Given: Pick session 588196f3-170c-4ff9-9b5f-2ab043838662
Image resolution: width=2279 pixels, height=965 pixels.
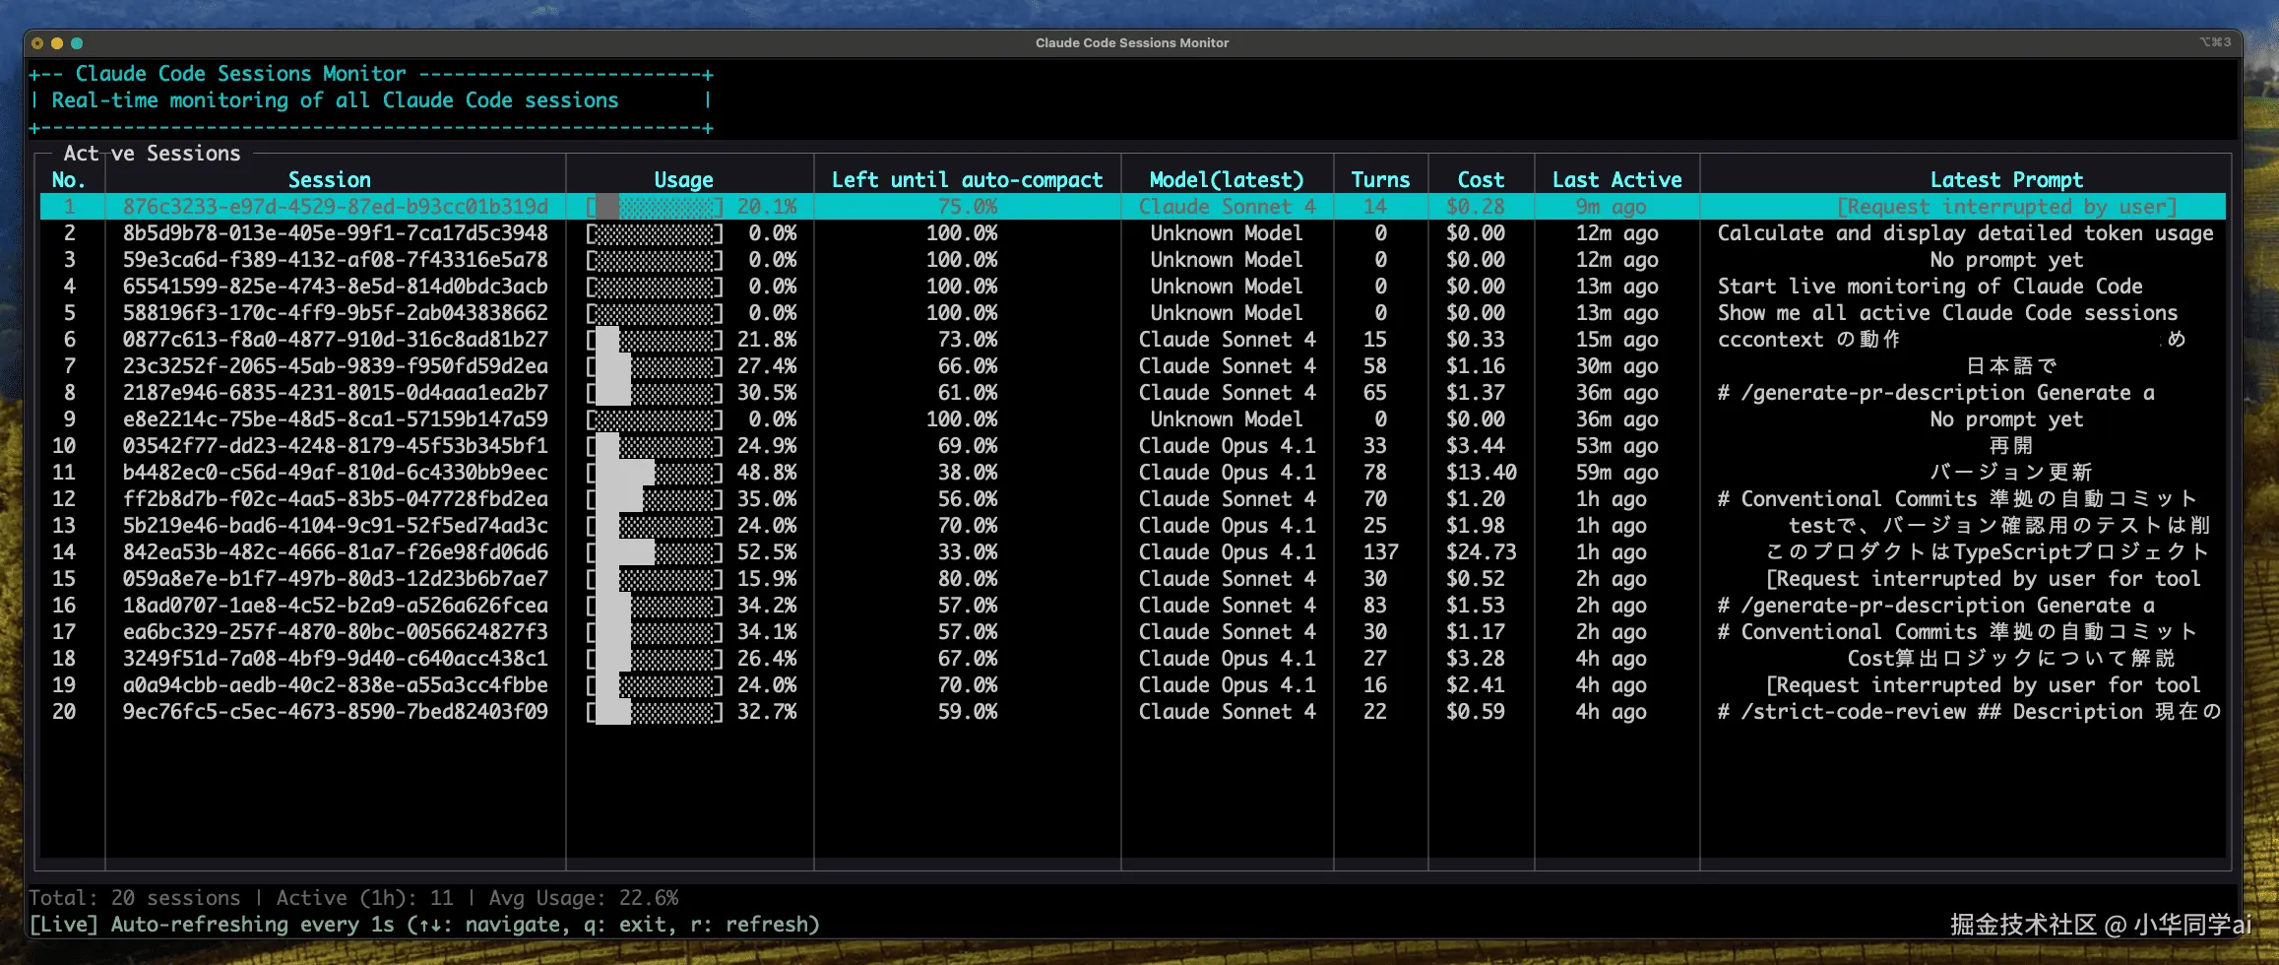Looking at the screenshot, I should [1132, 313].
